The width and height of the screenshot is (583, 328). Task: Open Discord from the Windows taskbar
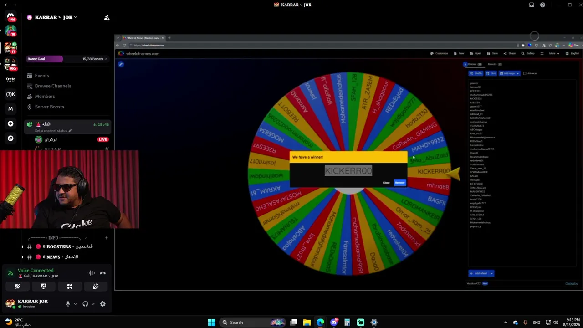coord(334,323)
